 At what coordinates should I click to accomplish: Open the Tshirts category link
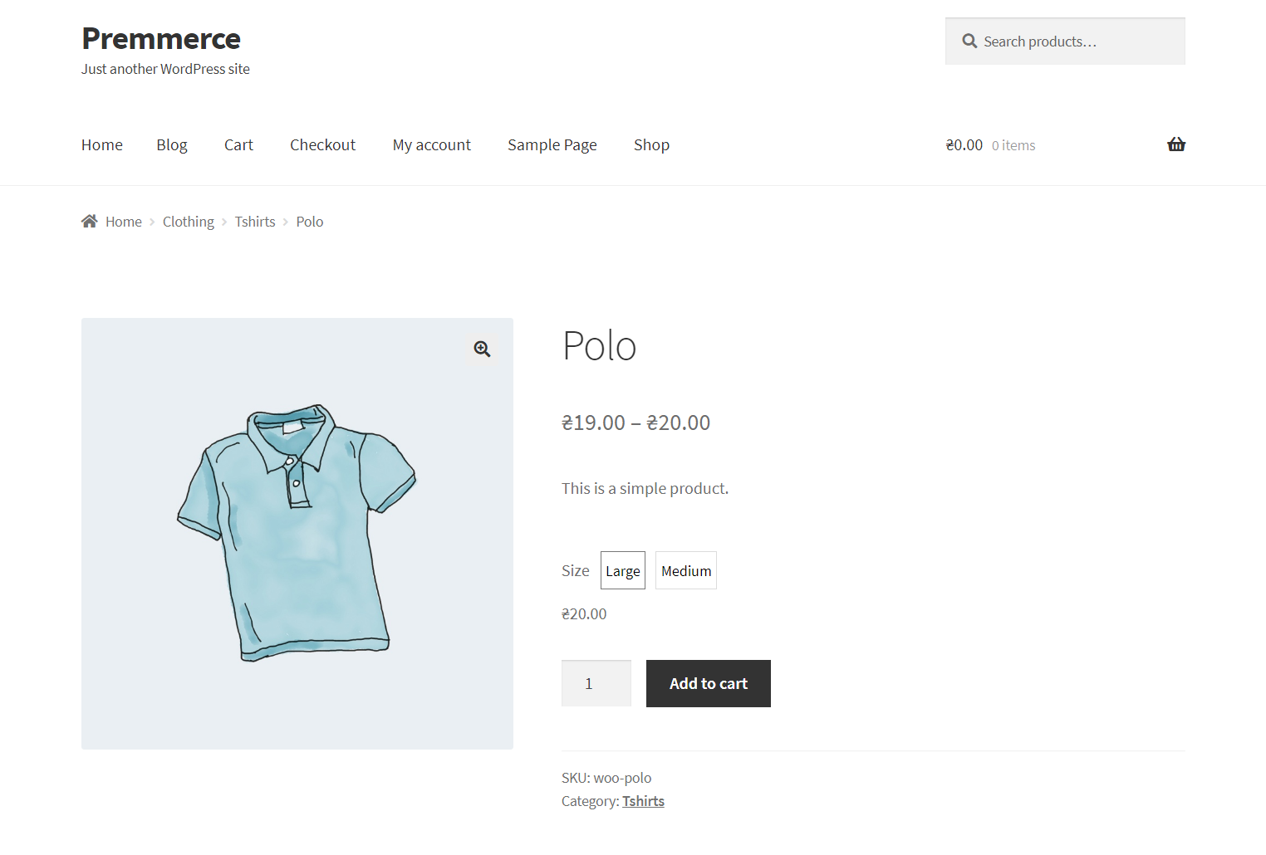pyautogui.click(x=643, y=801)
